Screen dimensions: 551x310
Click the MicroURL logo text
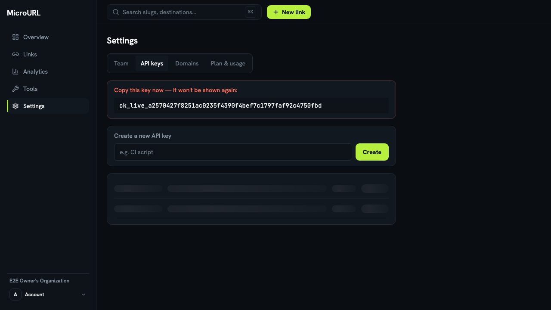coord(24,13)
